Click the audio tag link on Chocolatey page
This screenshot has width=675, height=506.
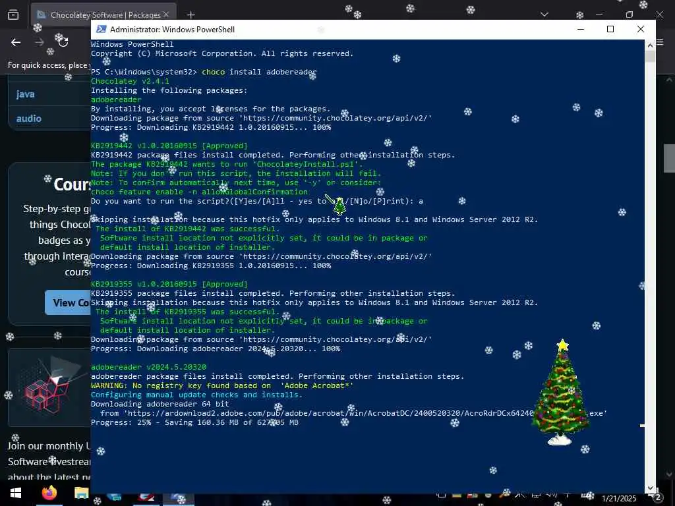click(x=29, y=119)
